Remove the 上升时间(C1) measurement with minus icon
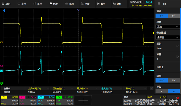181x106 pixels. (x=48, y=88)
